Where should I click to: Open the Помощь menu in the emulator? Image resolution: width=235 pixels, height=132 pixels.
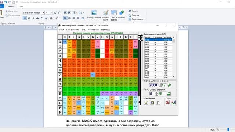click(x=106, y=30)
